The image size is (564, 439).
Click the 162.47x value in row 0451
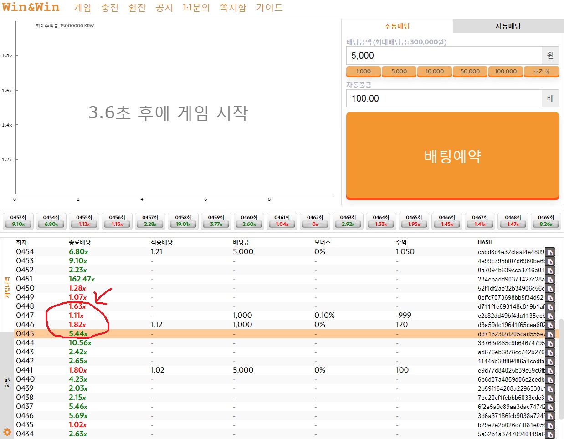coord(82,279)
